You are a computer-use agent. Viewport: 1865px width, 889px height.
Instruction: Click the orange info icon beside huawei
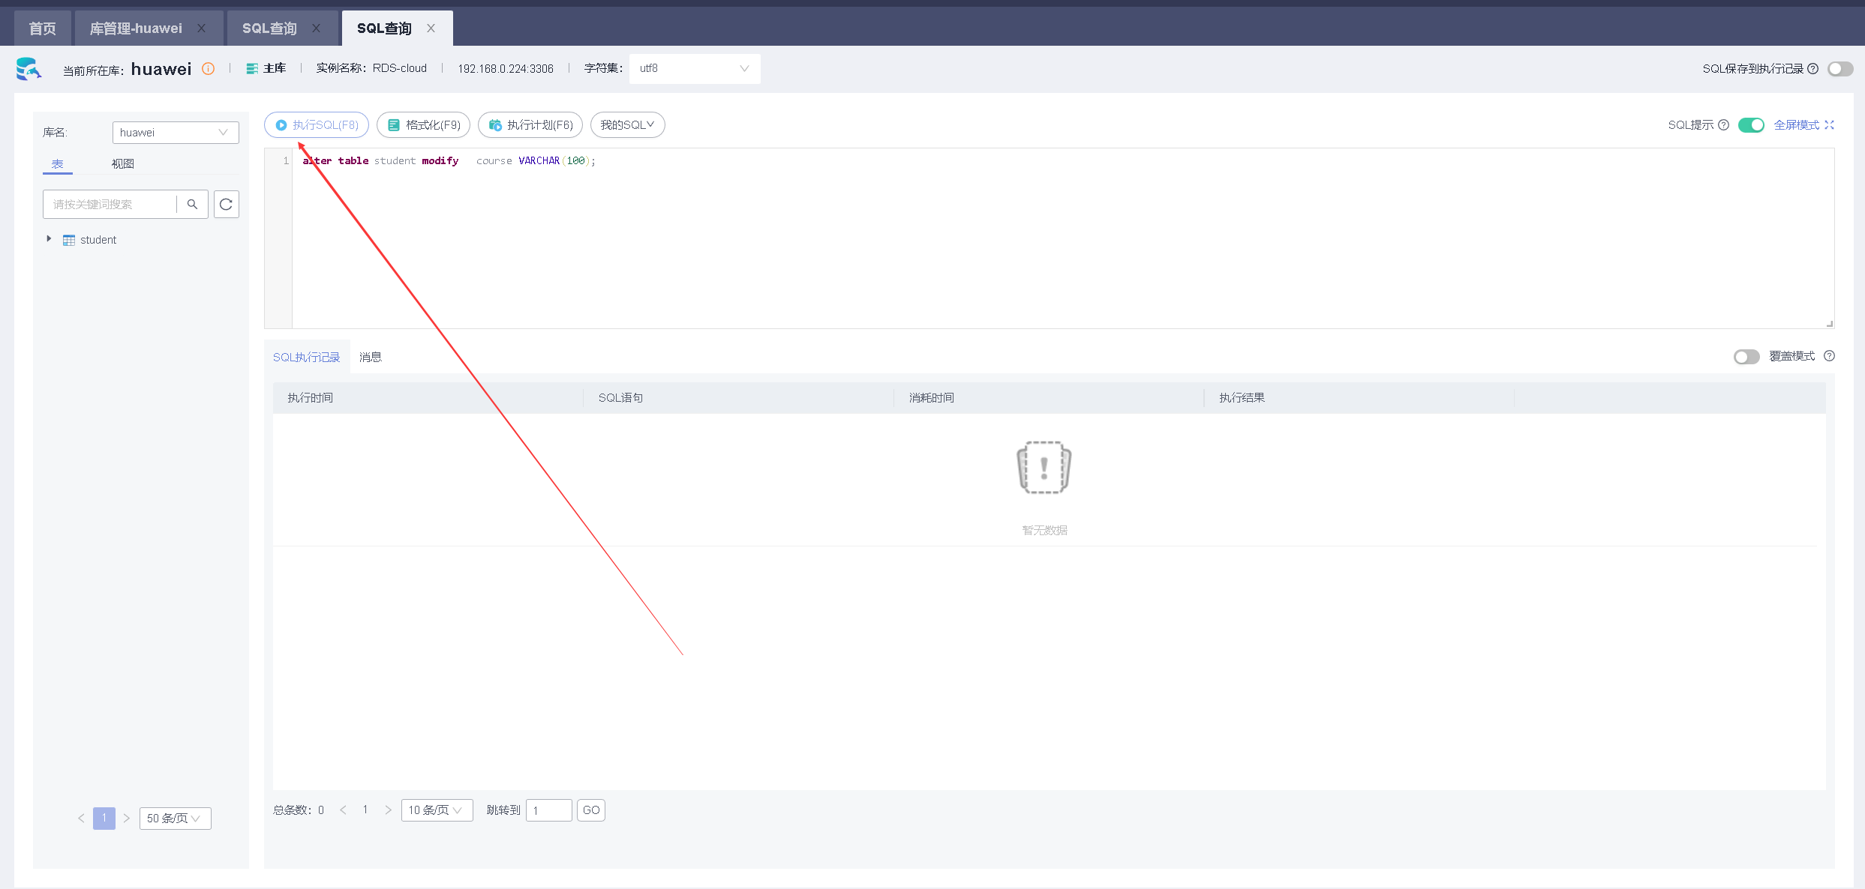pyautogui.click(x=209, y=68)
